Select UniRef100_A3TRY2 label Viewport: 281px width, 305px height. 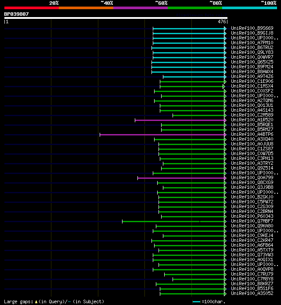coord(252,163)
